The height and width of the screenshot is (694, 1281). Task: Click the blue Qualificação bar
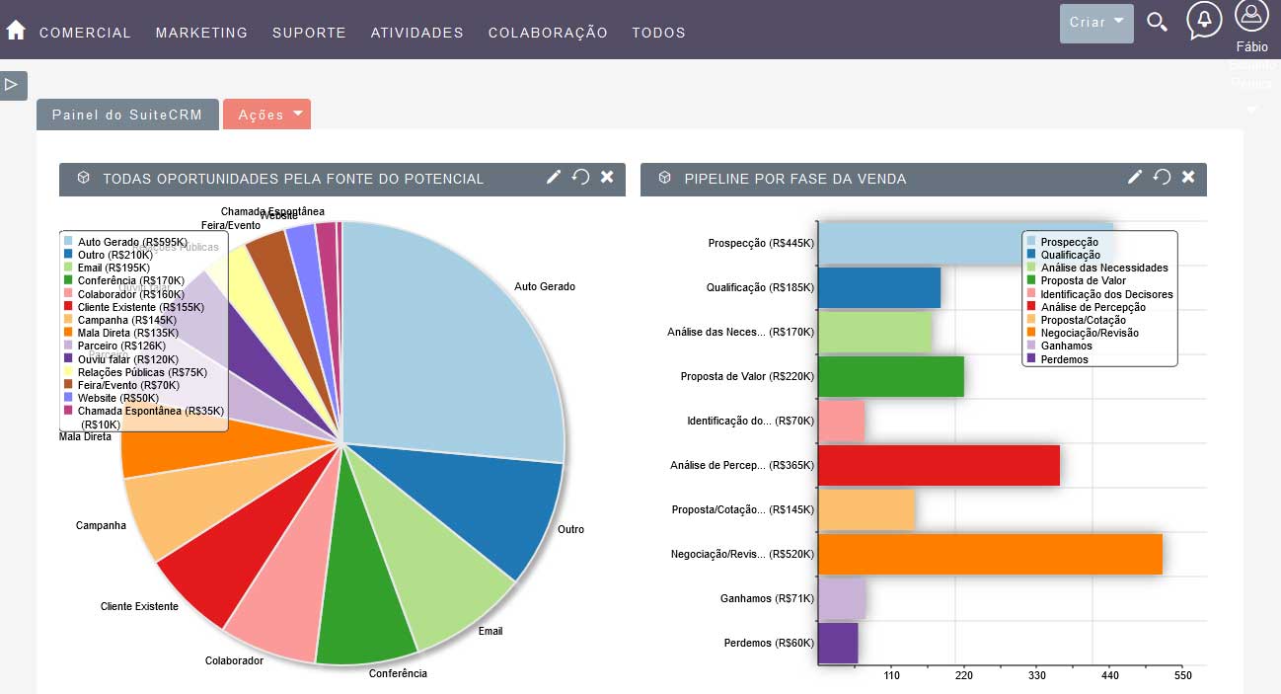tap(879, 287)
